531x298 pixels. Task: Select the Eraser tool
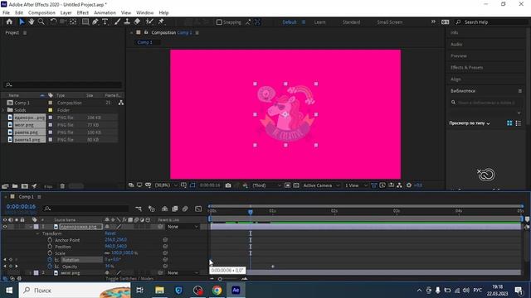pyautogui.click(x=137, y=22)
